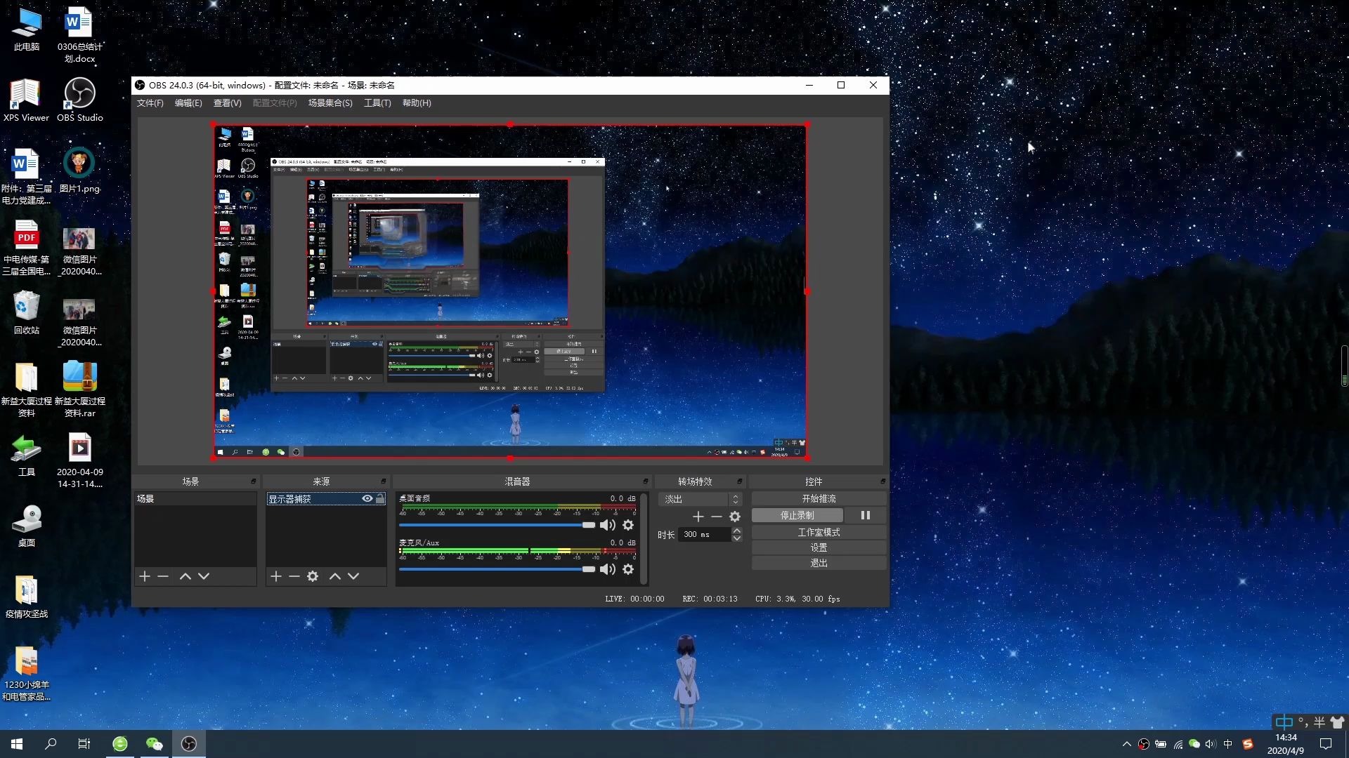Open the 场景集合(S) menu

(330, 103)
